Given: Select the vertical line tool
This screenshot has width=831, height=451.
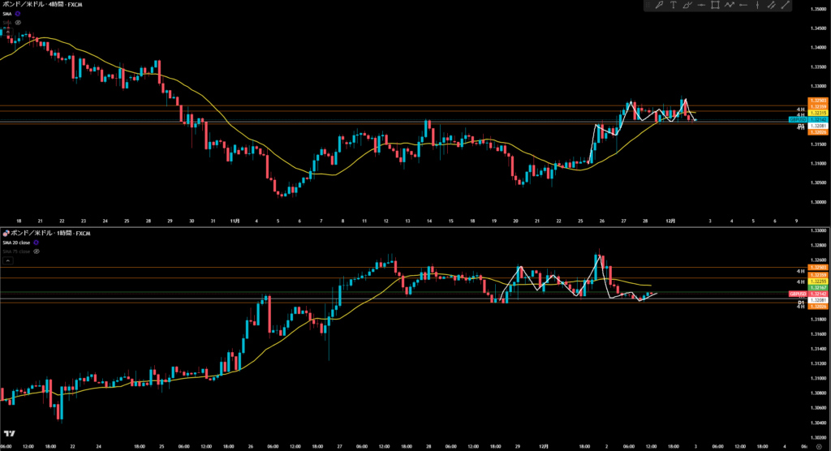Looking at the screenshot, I should tap(759, 6).
